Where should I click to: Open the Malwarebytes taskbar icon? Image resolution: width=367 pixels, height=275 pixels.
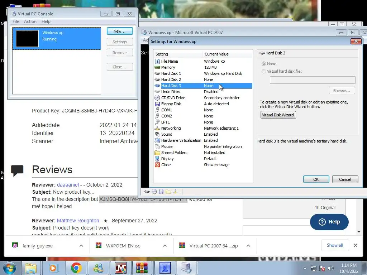tap(120, 268)
